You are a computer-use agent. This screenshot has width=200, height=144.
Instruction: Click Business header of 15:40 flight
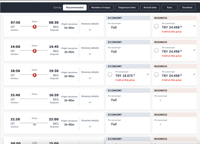click(174, 90)
